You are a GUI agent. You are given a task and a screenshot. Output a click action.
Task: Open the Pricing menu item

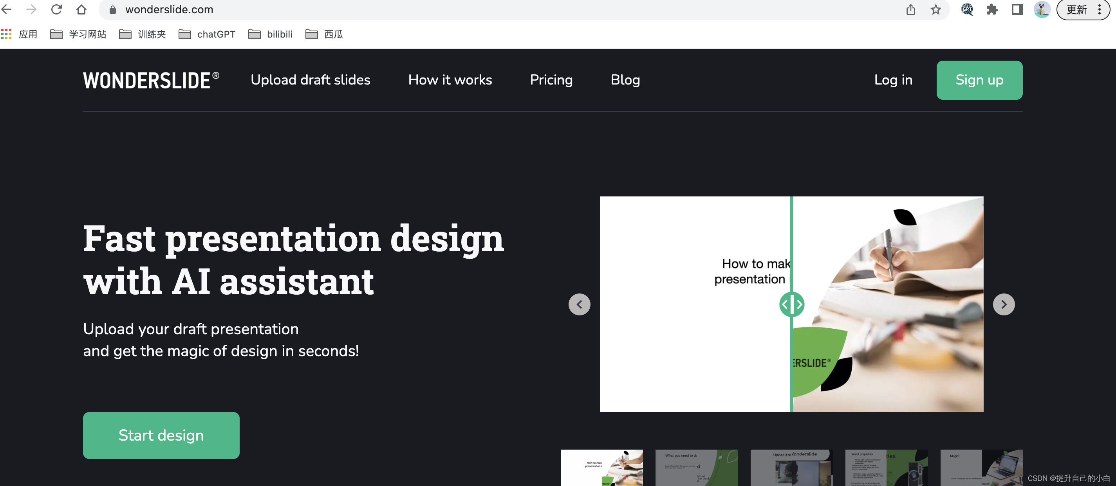pyautogui.click(x=551, y=80)
